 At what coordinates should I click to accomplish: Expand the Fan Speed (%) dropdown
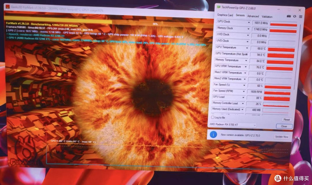tap(244, 85)
